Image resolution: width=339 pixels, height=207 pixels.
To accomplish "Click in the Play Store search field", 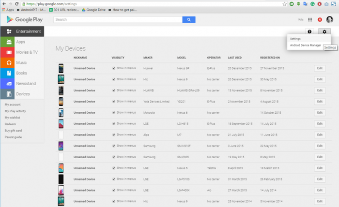I will tap(118, 20).
